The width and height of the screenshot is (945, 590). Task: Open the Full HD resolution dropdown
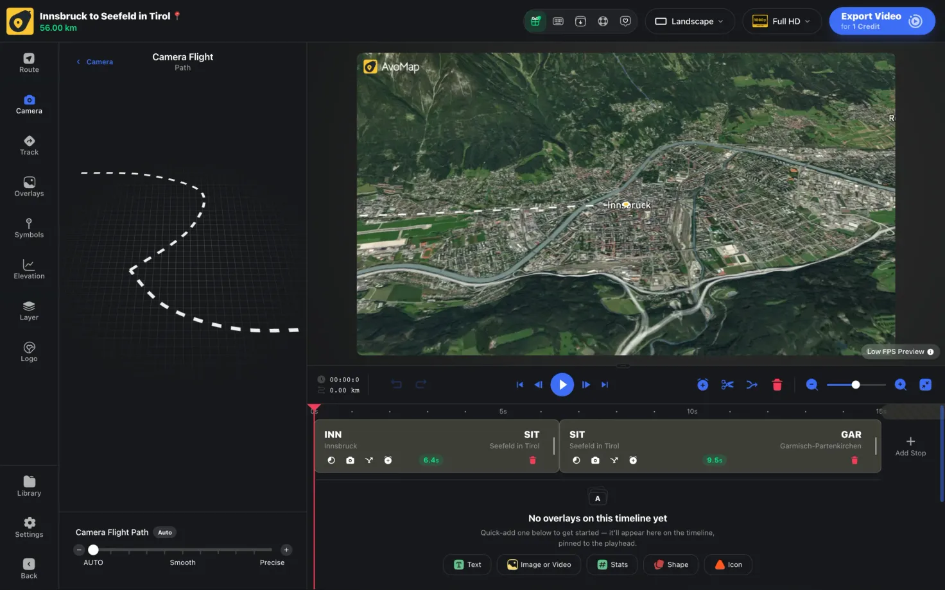coord(781,21)
